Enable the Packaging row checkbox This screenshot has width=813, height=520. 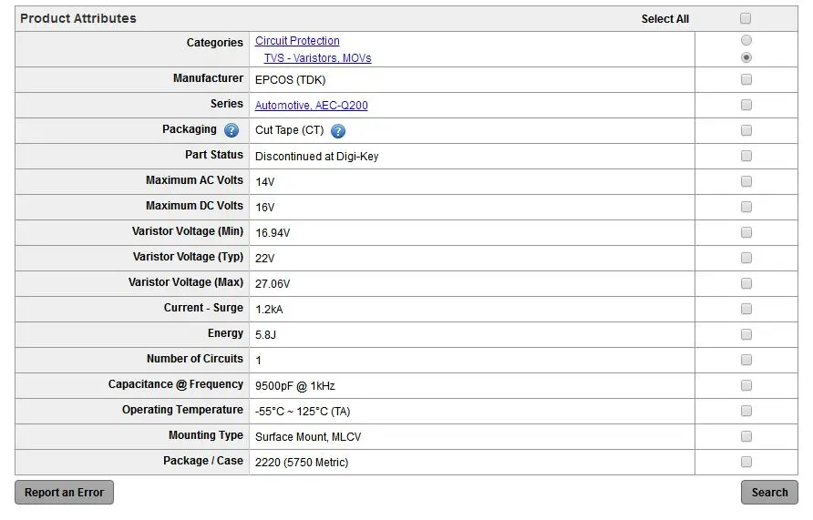pos(746,130)
